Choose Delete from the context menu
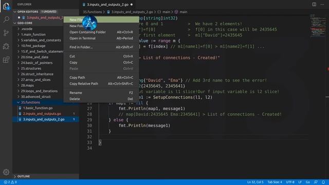This screenshot has height=185, width=329. (x=101, y=99)
